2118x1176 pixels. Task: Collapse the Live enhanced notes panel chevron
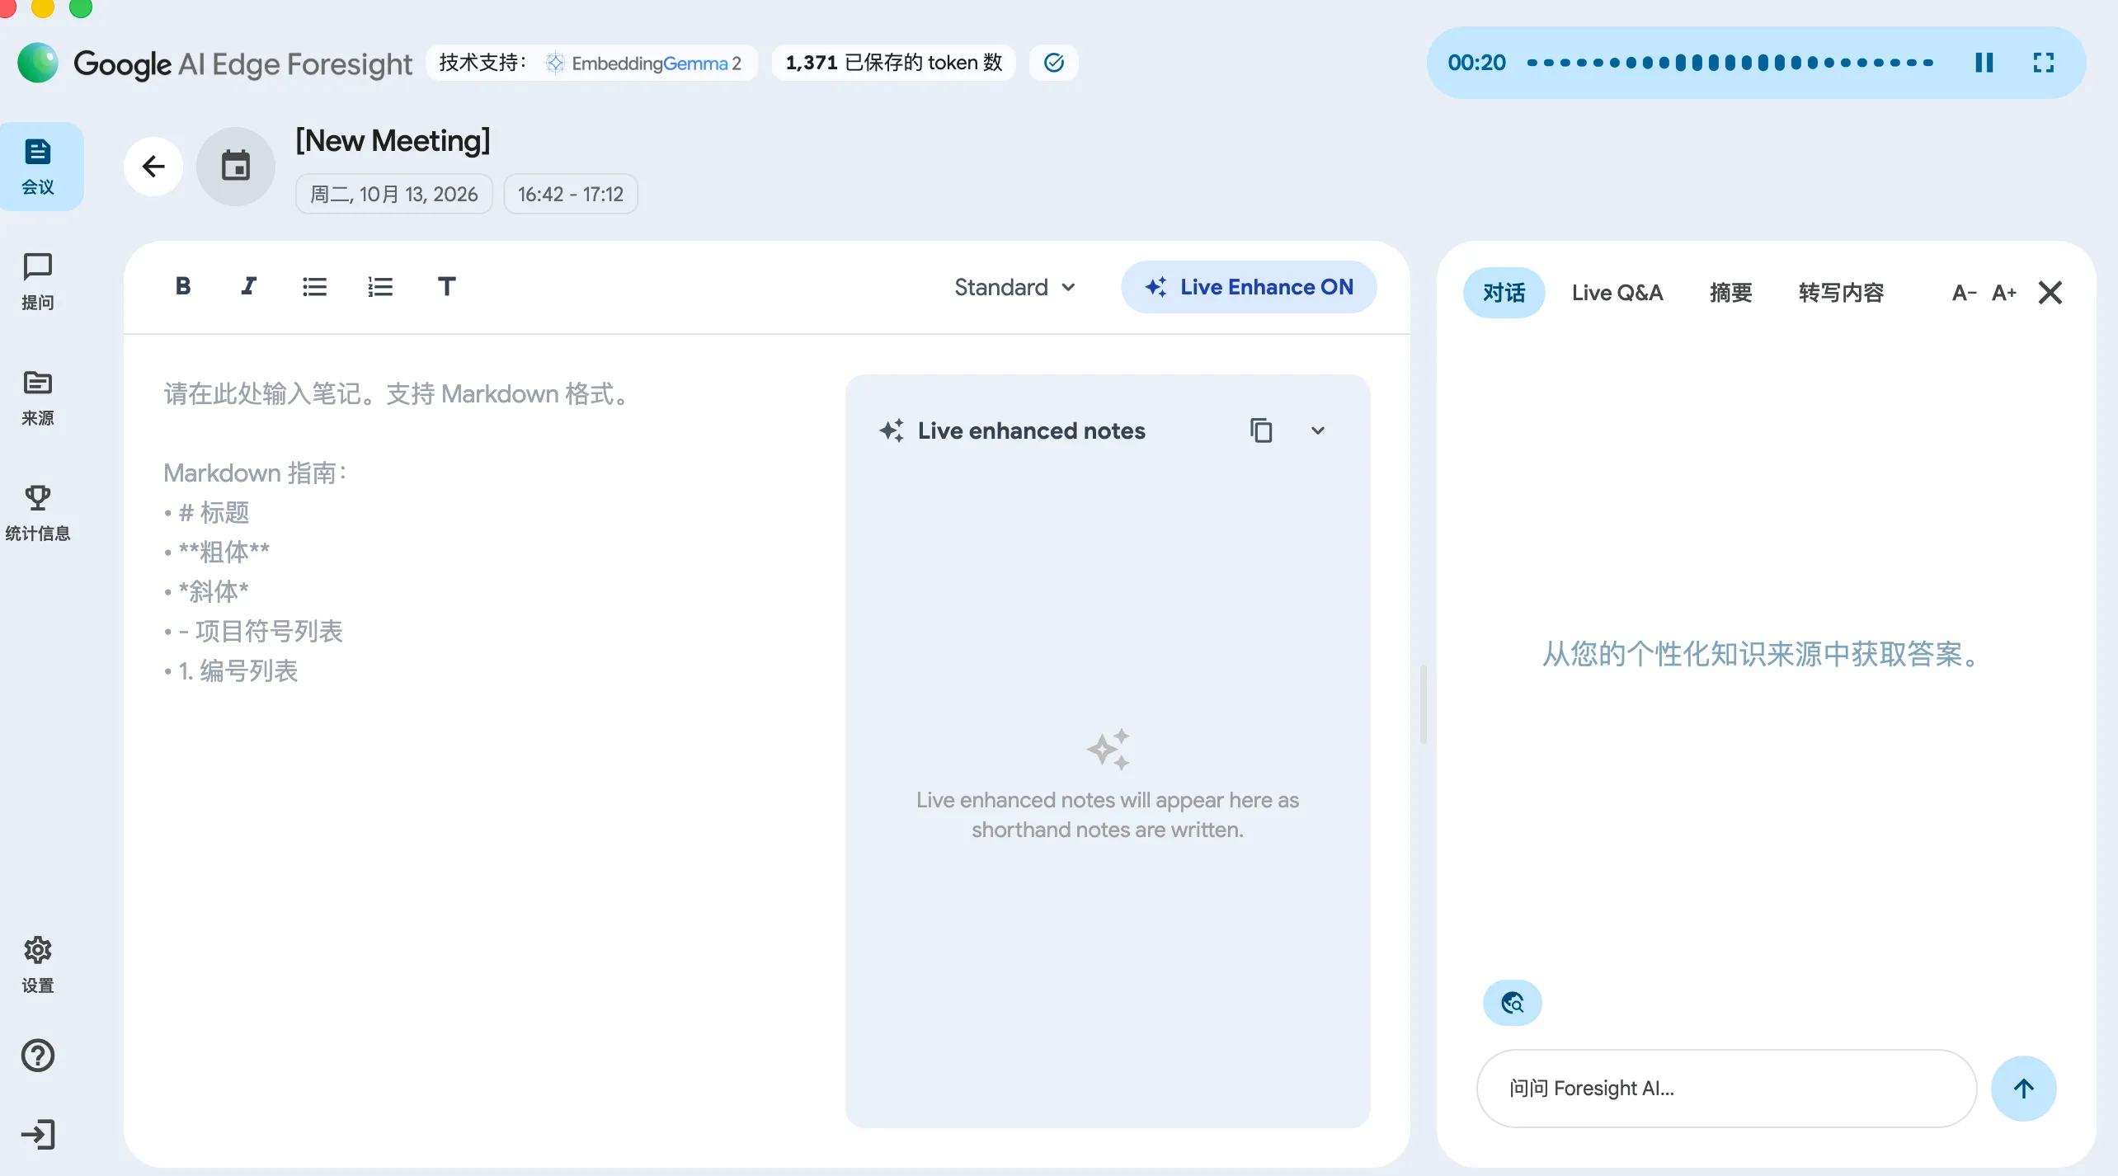[1318, 430]
